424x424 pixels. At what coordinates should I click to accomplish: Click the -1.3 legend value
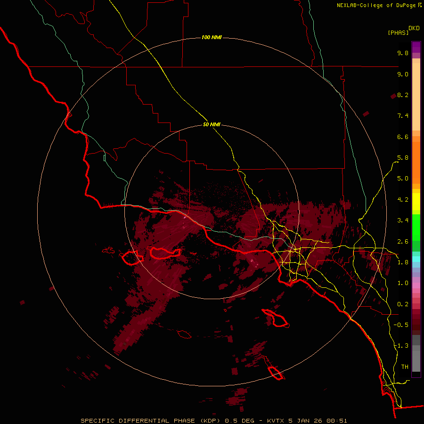point(401,346)
